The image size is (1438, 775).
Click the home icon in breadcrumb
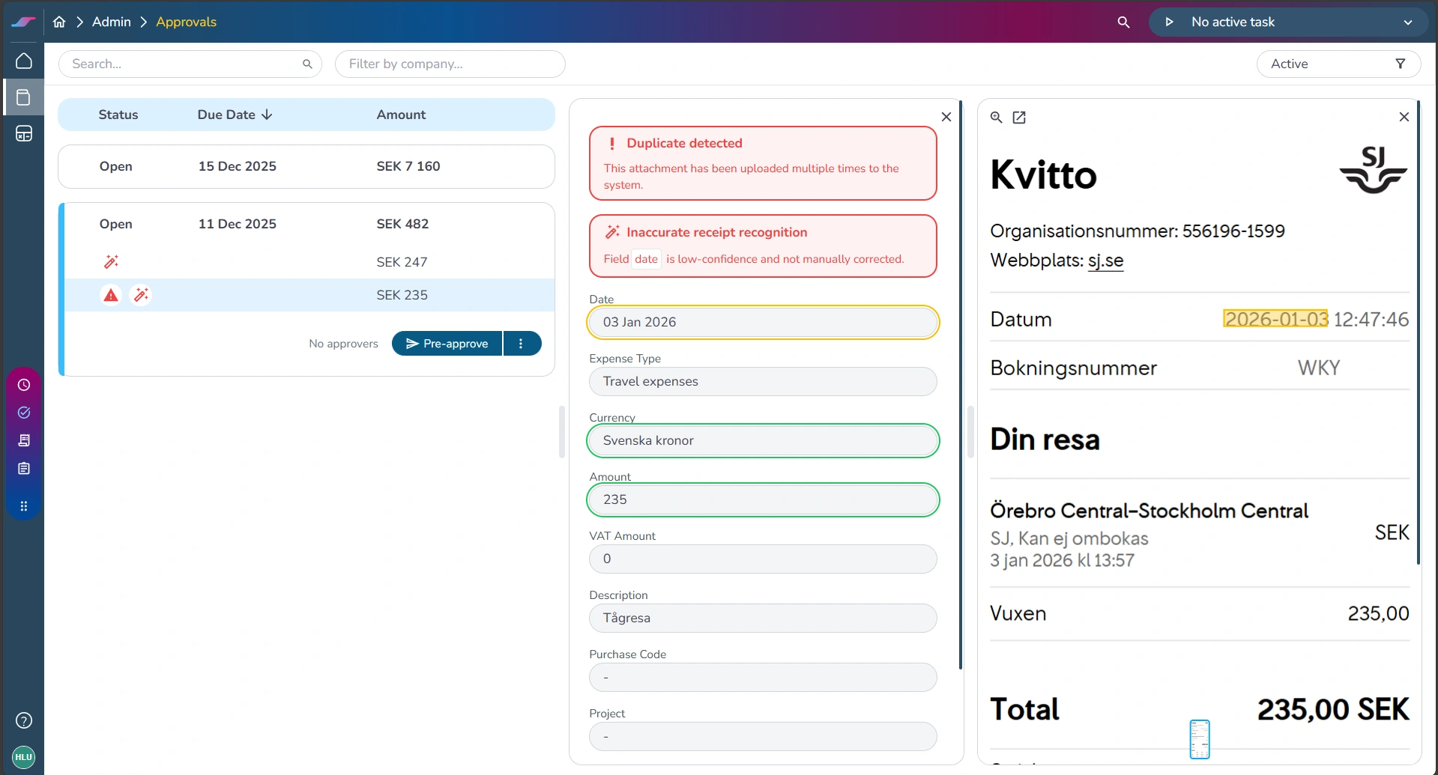59,22
